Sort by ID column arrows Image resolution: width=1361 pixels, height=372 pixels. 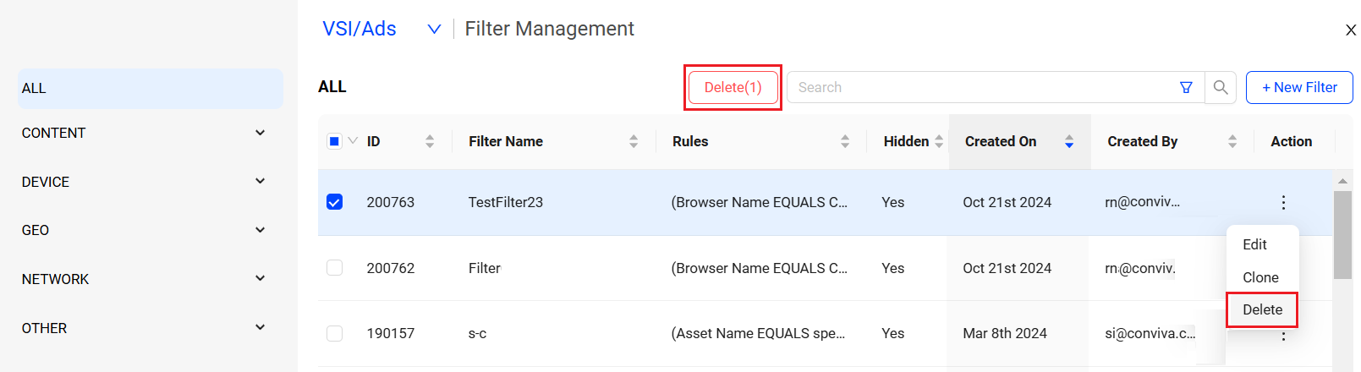[x=430, y=141]
